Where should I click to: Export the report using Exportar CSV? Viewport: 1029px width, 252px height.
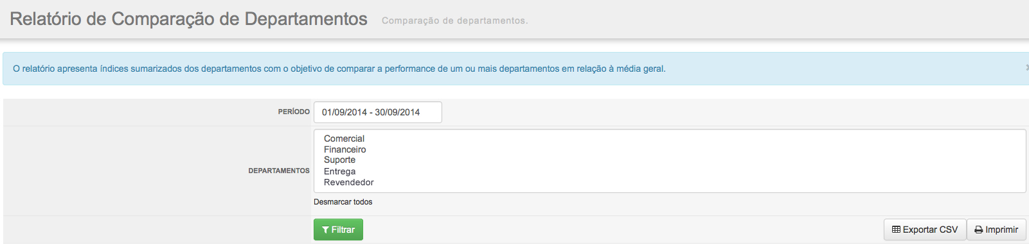(x=925, y=230)
